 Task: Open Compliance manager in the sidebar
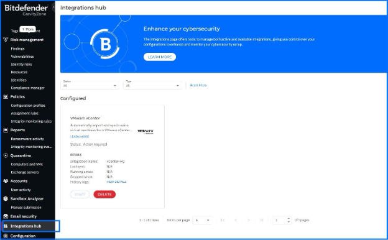pyautogui.click(x=28, y=88)
